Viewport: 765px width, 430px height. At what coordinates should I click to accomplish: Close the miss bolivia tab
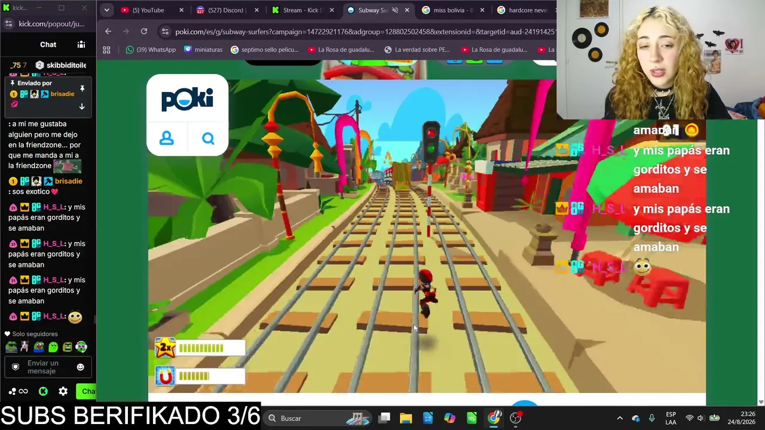(x=482, y=10)
